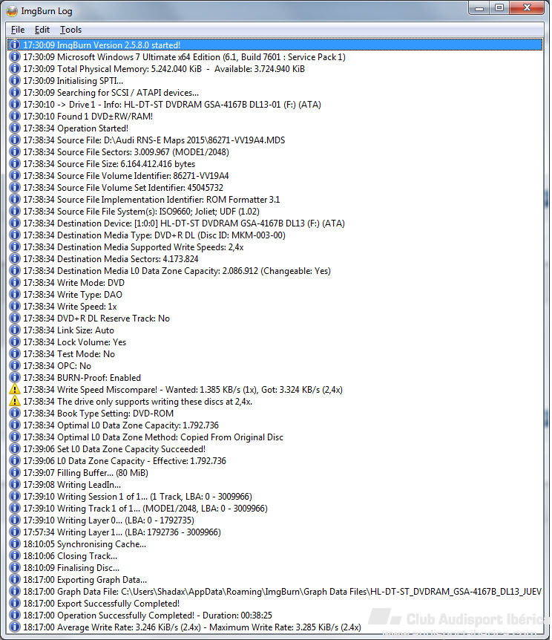
Task: Click info icon beside 'Source File Sectors' row
Action: (15, 152)
